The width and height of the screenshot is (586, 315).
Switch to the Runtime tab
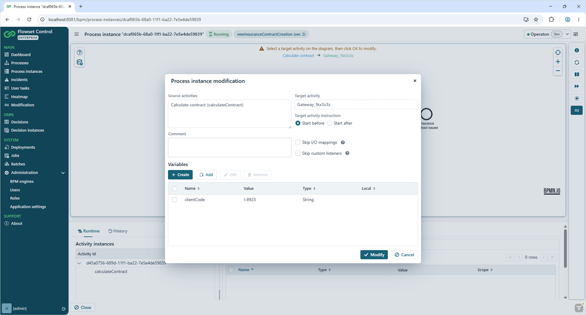point(88,231)
